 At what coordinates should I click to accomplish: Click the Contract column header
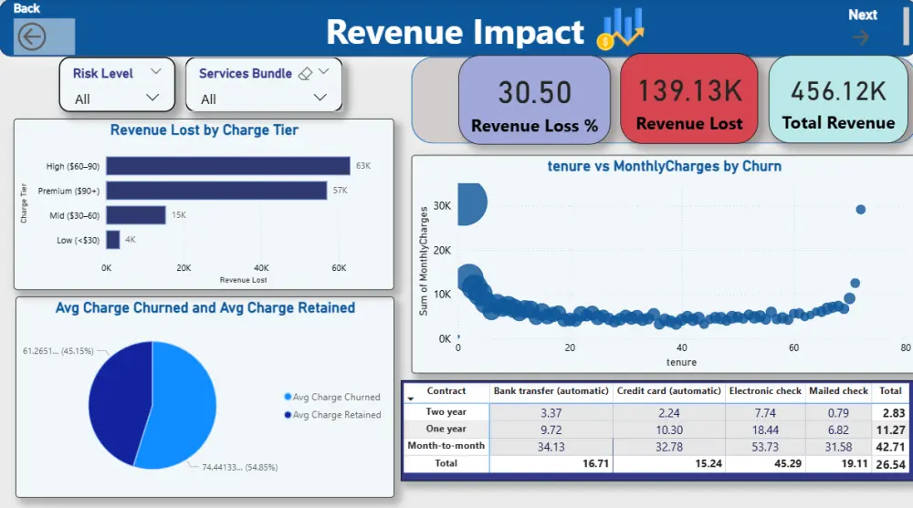tap(446, 391)
